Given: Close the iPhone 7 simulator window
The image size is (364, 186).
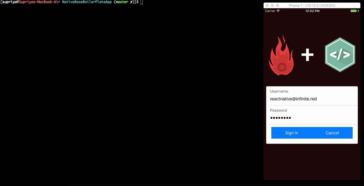Looking at the screenshot, I should [267, 5].
